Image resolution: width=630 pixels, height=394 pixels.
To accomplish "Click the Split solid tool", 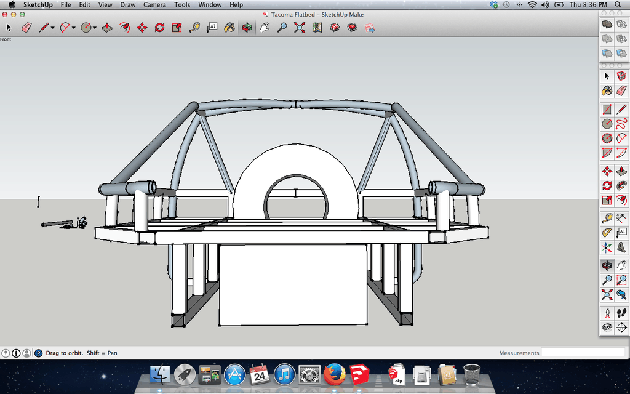I will 621,53.
